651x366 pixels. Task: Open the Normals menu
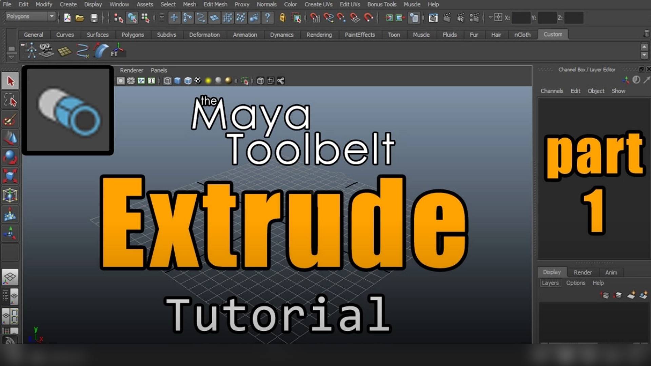[267, 4]
